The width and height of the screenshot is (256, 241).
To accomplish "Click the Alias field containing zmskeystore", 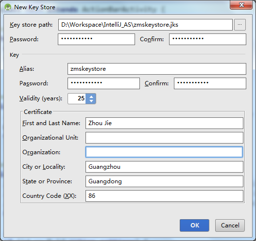I will pos(157,69).
